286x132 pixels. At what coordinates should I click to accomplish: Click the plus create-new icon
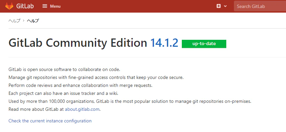click(219, 6)
